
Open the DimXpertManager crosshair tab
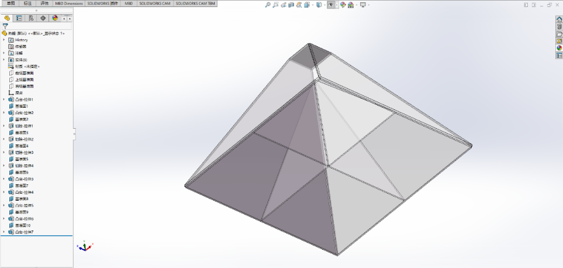(x=43, y=18)
